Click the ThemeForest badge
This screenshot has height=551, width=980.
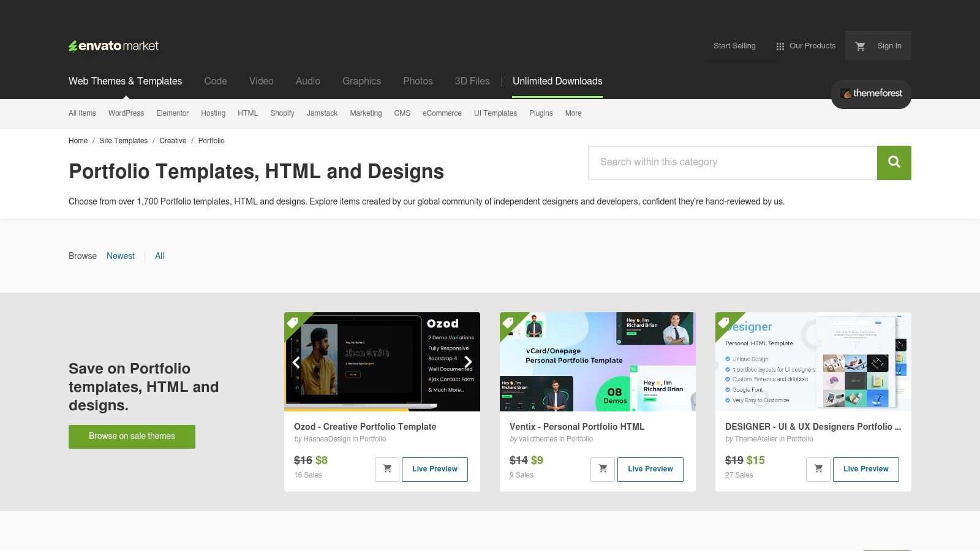click(870, 94)
